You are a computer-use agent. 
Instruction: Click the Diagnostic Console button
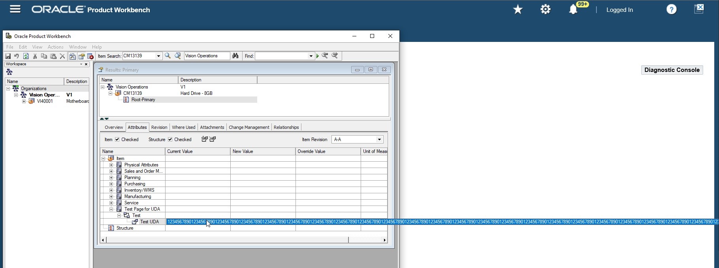point(672,70)
